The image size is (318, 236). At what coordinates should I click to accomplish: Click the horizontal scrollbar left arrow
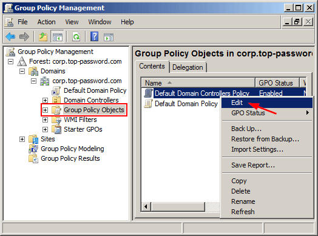(146, 207)
